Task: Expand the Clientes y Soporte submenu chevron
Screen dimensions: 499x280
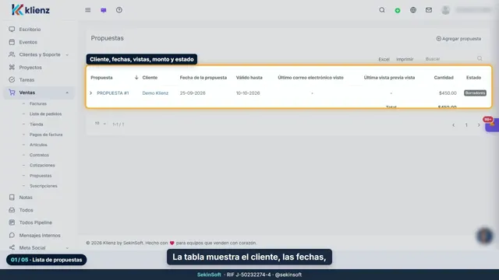Action: pos(67,55)
